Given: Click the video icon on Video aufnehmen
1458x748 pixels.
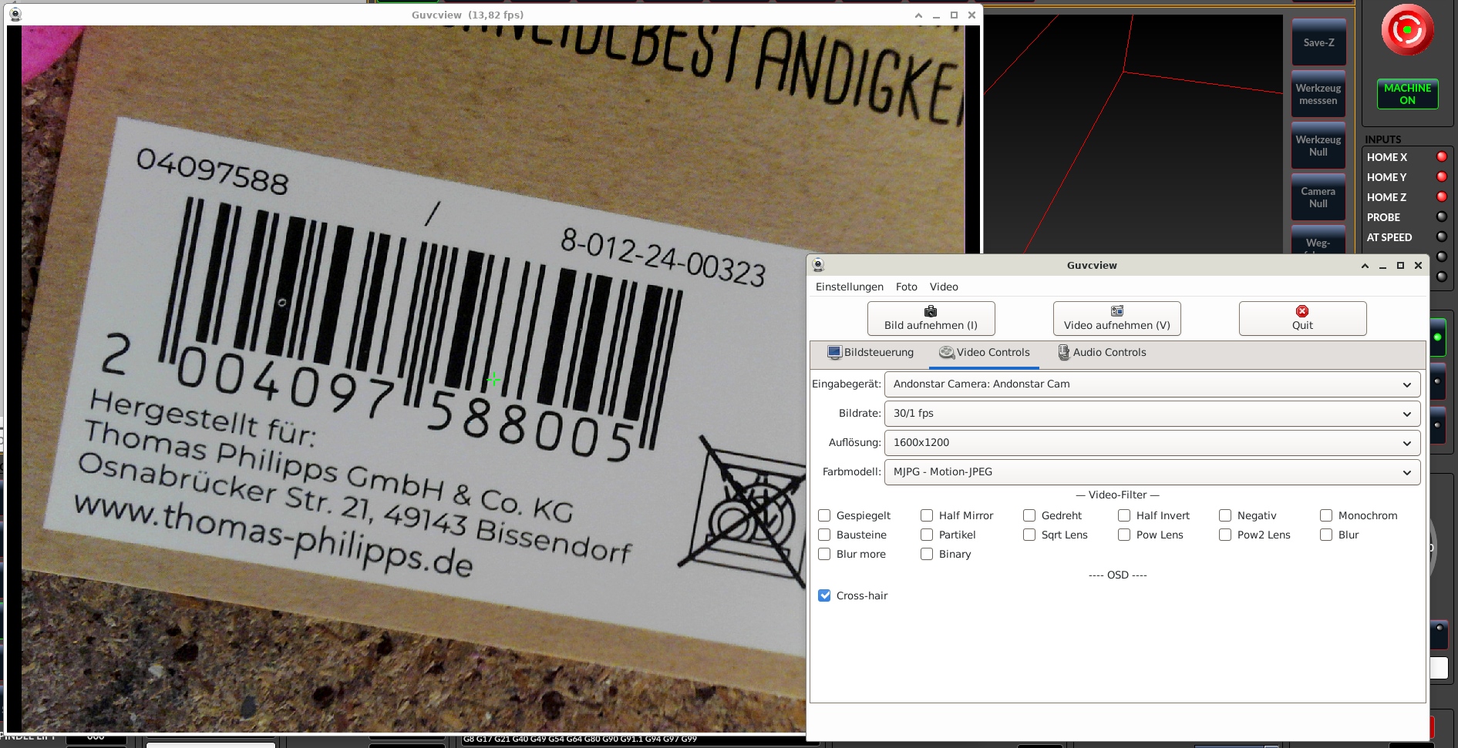Looking at the screenshot, I should pos(1116,311).
